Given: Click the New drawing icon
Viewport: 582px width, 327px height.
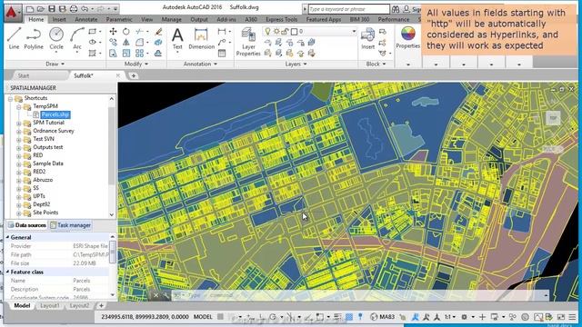Looking at the screenshot, I should click(30, 8).
